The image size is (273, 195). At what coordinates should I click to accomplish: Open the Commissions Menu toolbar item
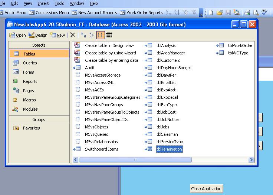(49, 13)
